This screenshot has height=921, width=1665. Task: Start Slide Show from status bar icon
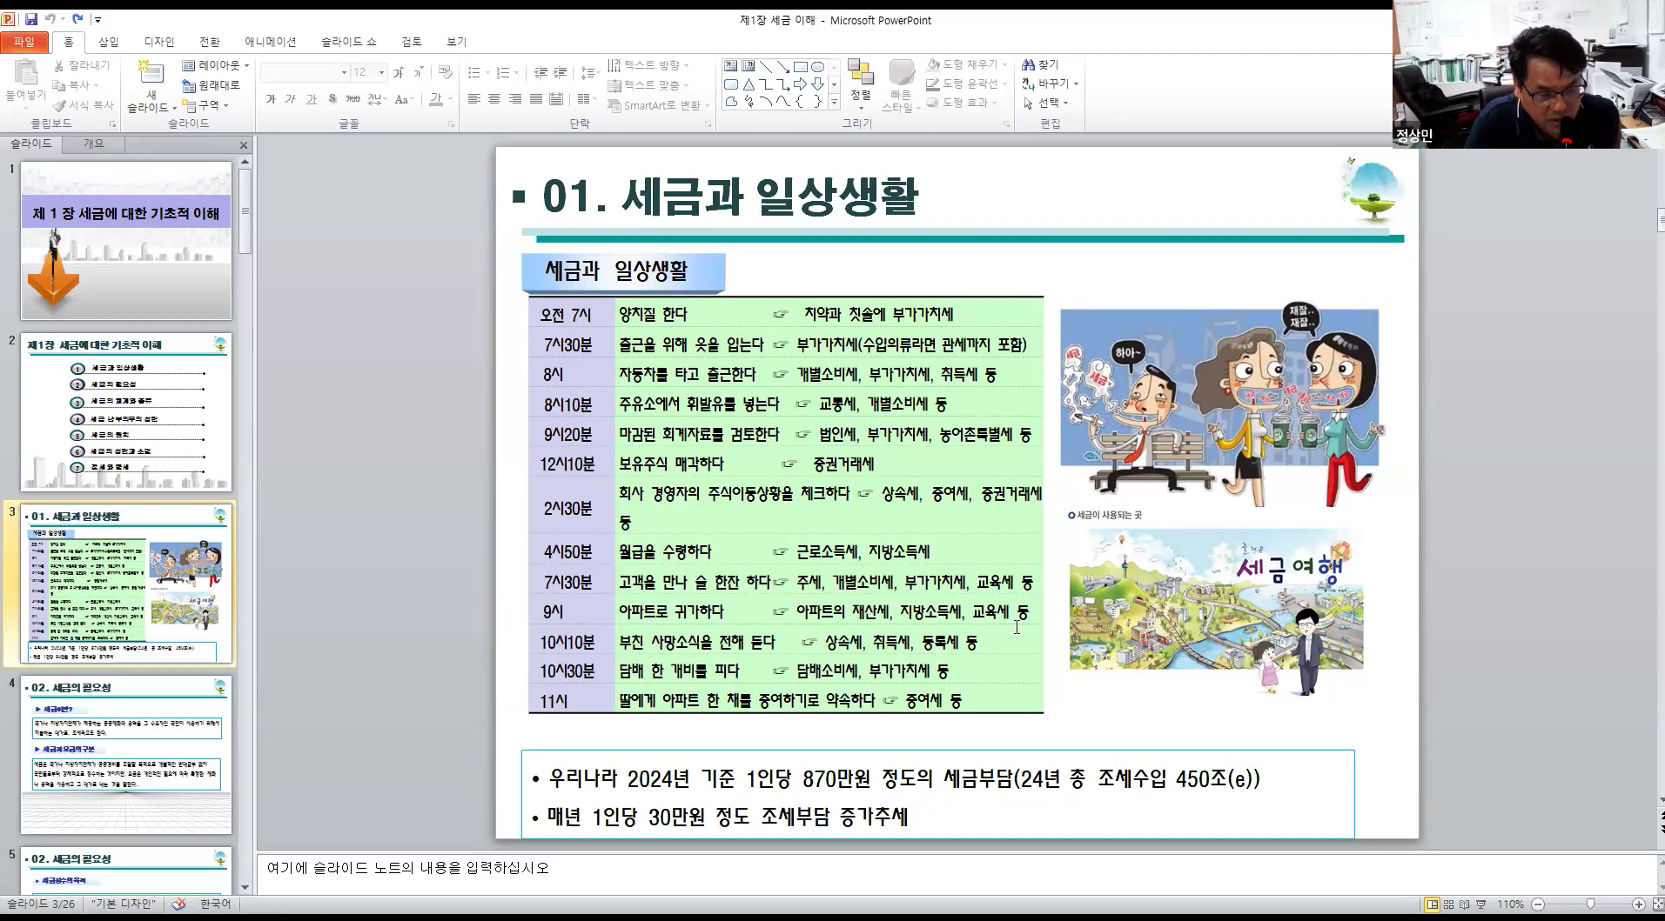pos(1481,904)
